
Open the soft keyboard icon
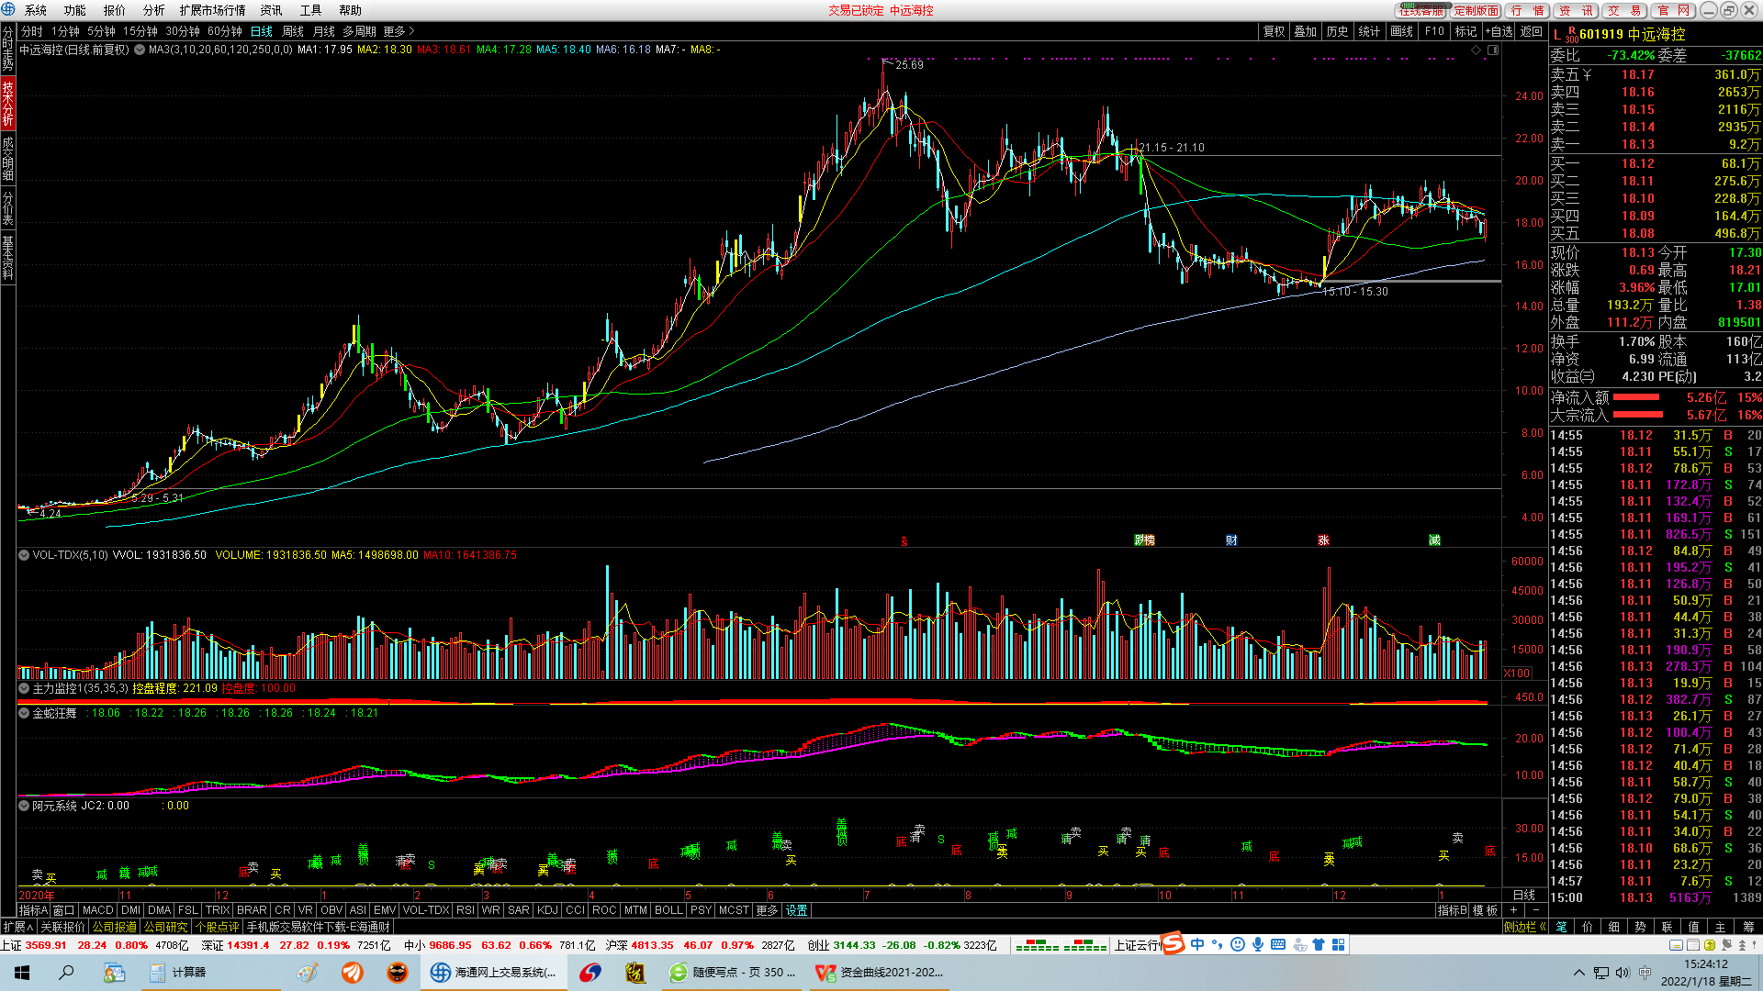coord(1277,944)
